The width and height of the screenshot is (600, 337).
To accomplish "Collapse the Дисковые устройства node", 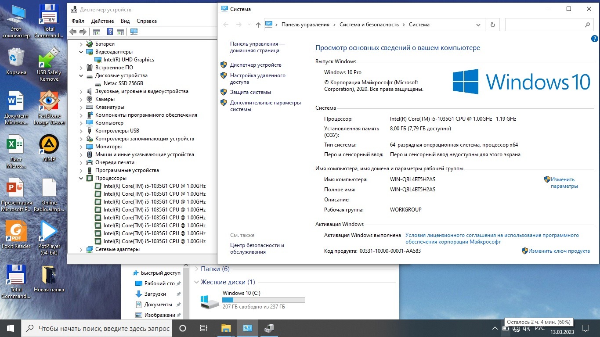I will [81, 75].
